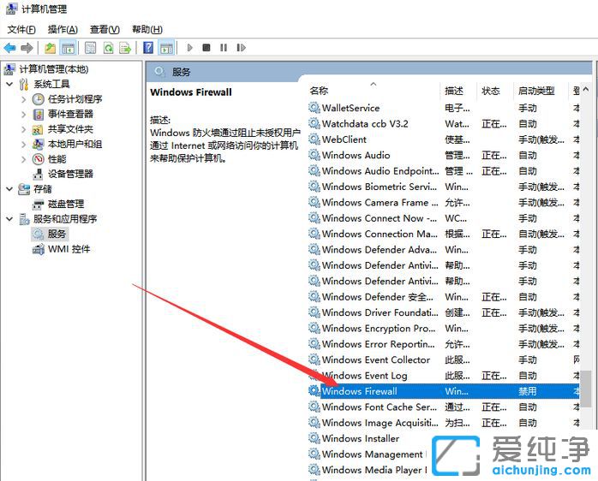The width and height of the screenshot is (598, 481).
Task: Open the 文件(F) menu
Action: (21, 29)
